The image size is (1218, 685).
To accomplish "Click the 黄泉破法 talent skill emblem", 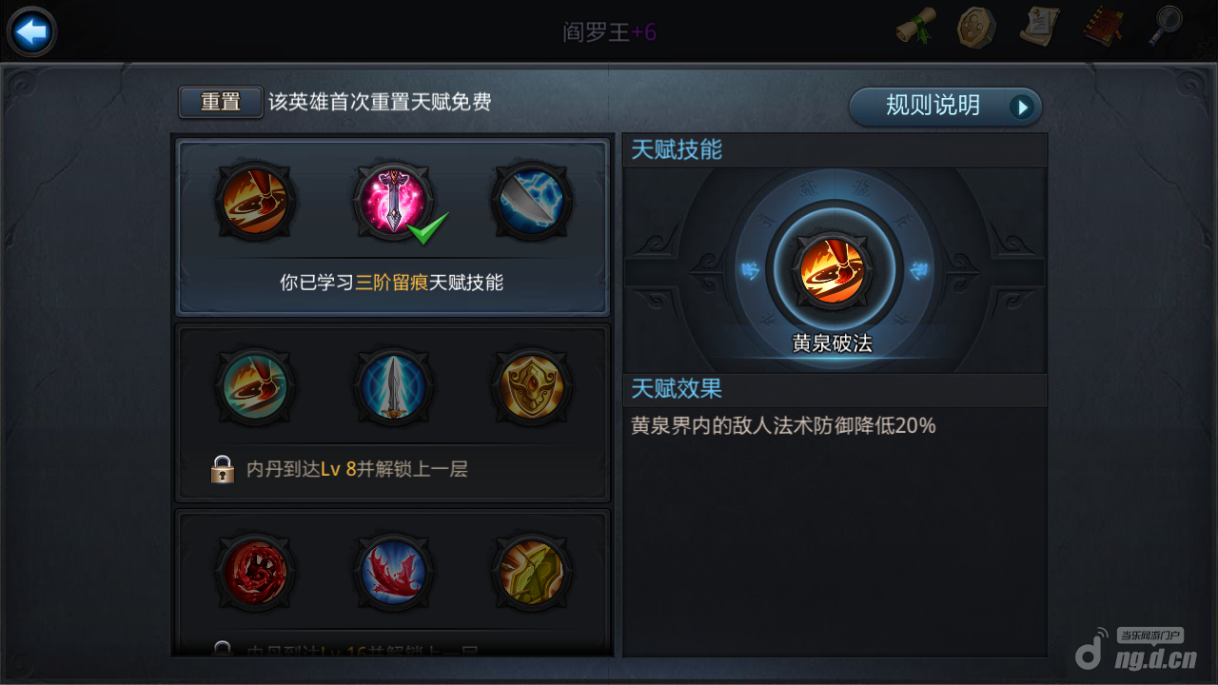I will (x=833, y=268).
